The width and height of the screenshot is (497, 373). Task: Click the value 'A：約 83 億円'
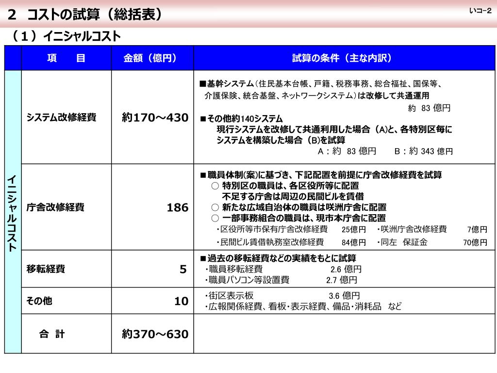(347, 152)
